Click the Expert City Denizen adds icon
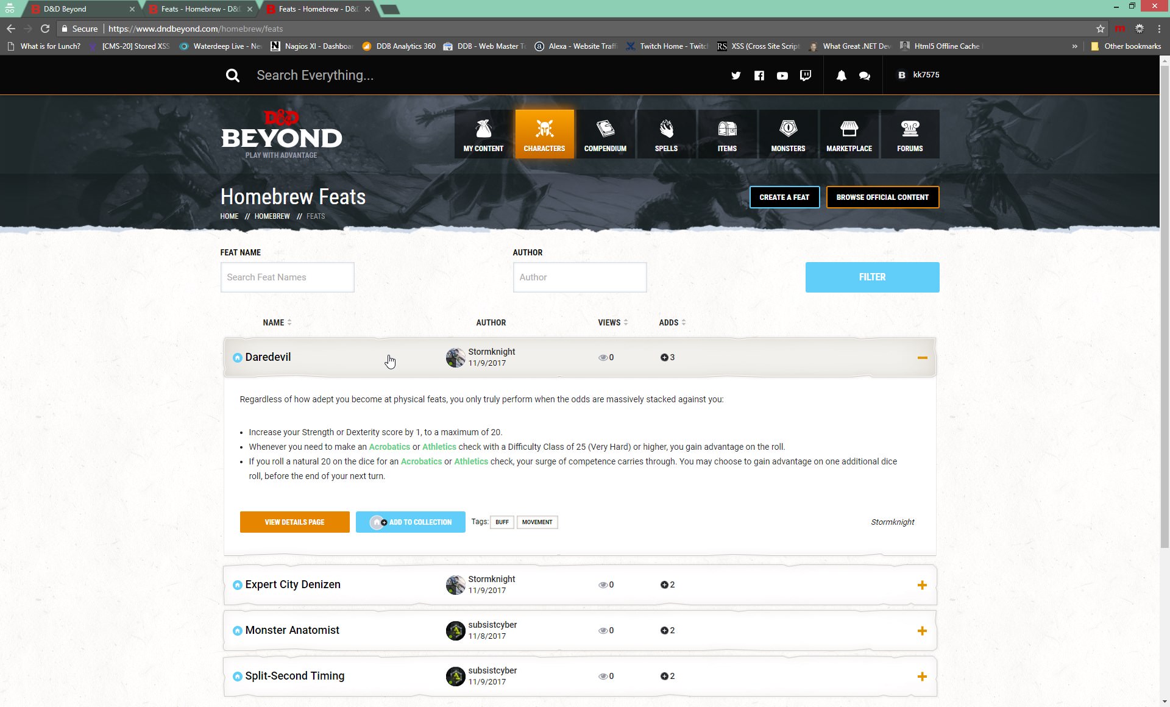1170x707 pixels. [x=664, y=585]
